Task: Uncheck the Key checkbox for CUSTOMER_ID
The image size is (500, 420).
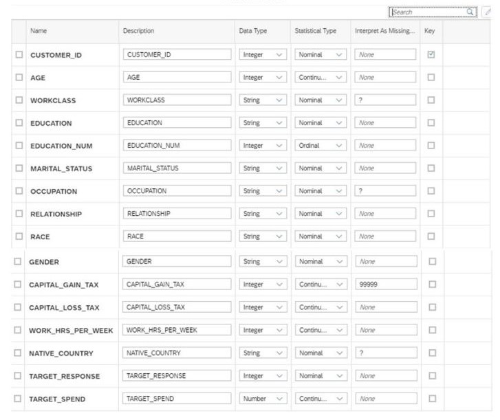Action: click(x=431, y=55)
